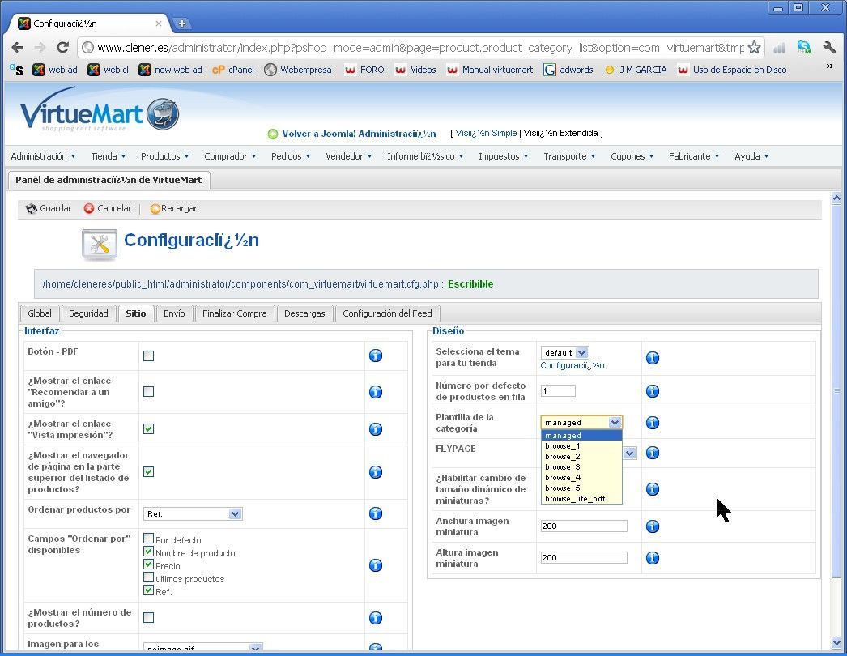Switch to Visión Simple layout
847x656 pixels.
point(486,133)
